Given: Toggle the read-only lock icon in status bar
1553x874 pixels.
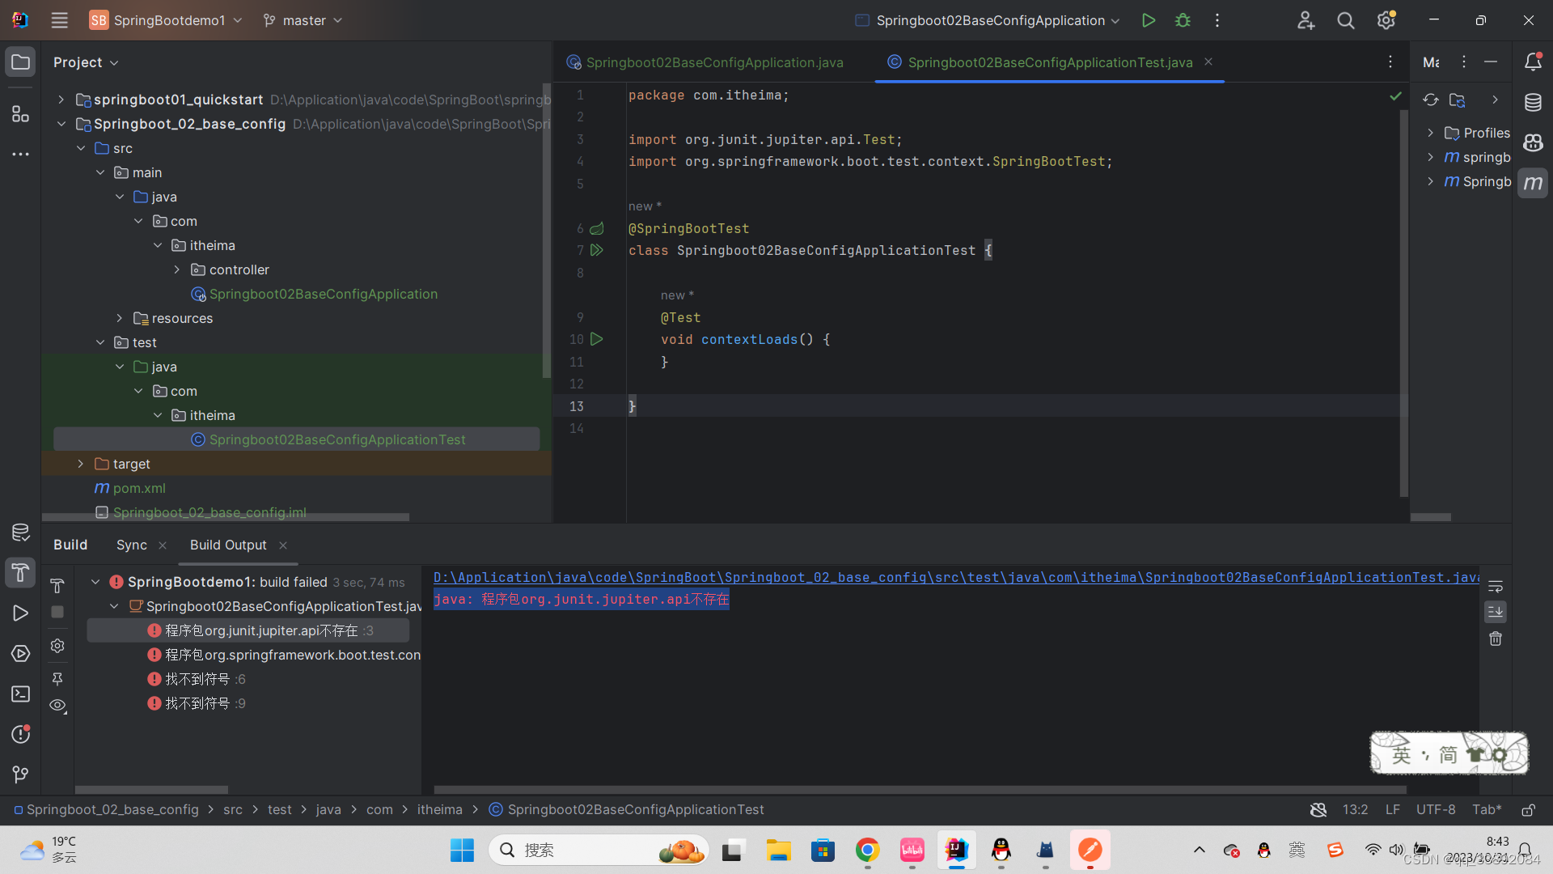Looking at the screenshot, I should point(1529,810).
